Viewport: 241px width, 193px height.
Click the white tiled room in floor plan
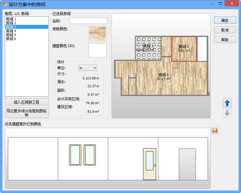coord(202,49)
